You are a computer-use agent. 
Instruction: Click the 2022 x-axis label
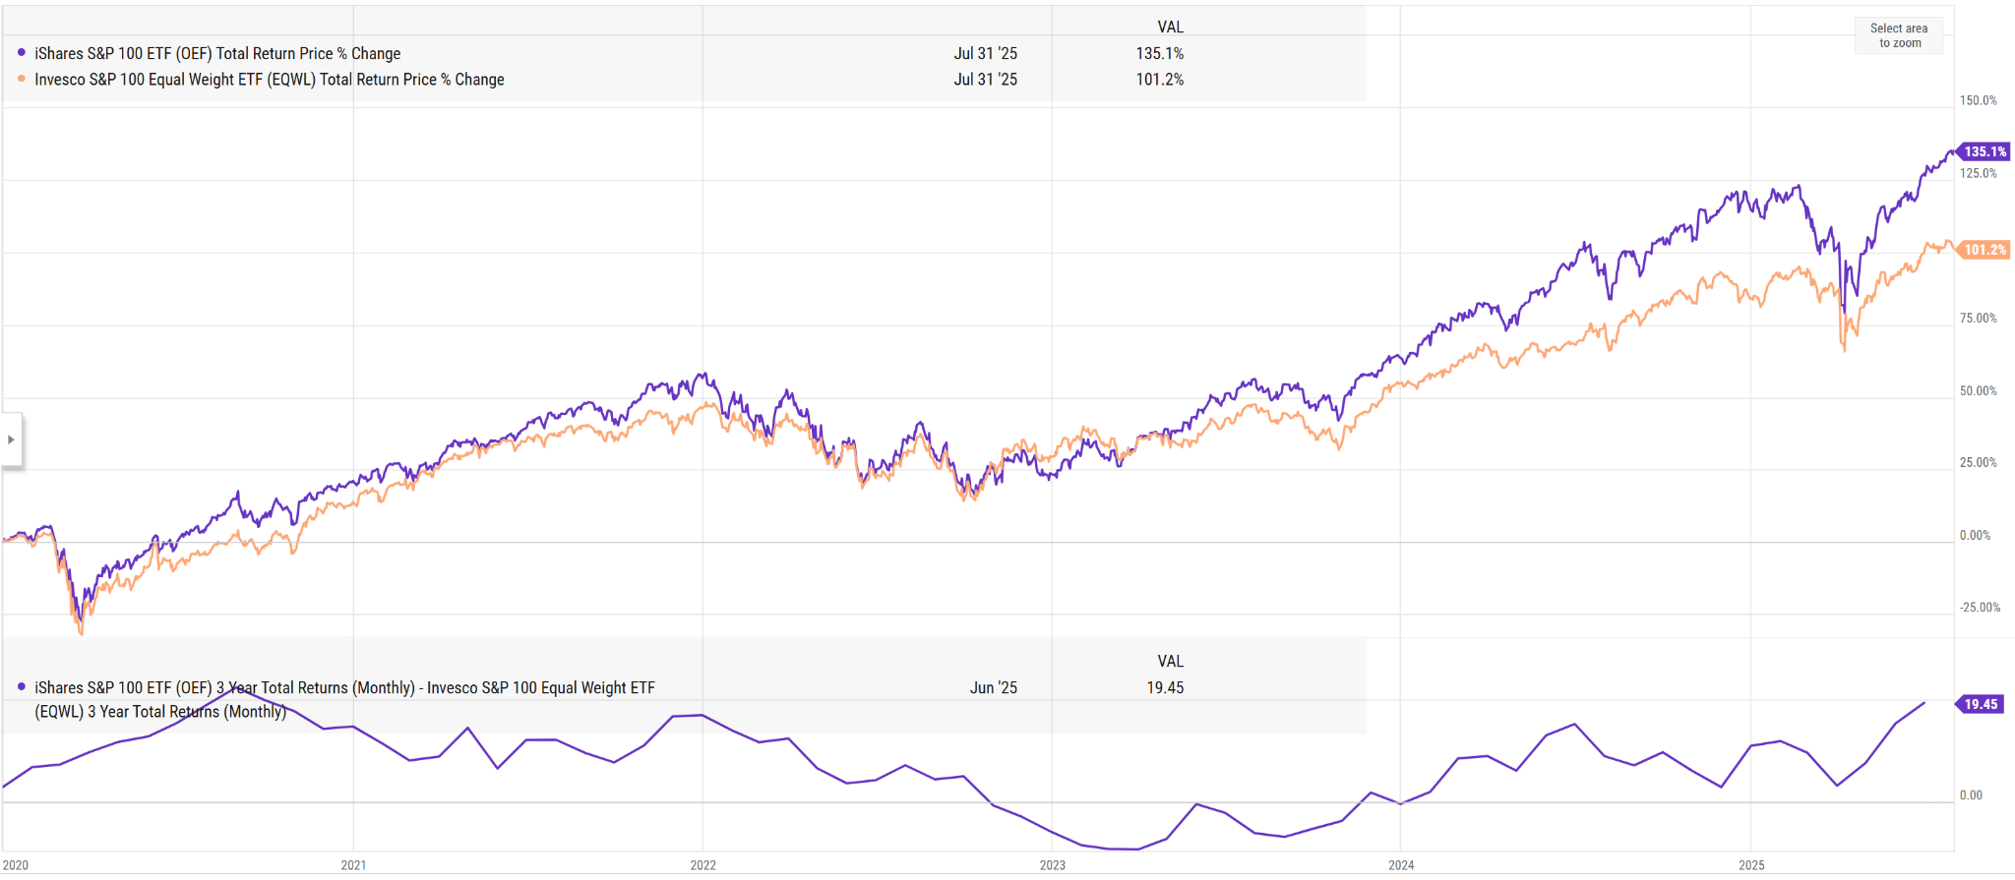[x=703, y=865]
